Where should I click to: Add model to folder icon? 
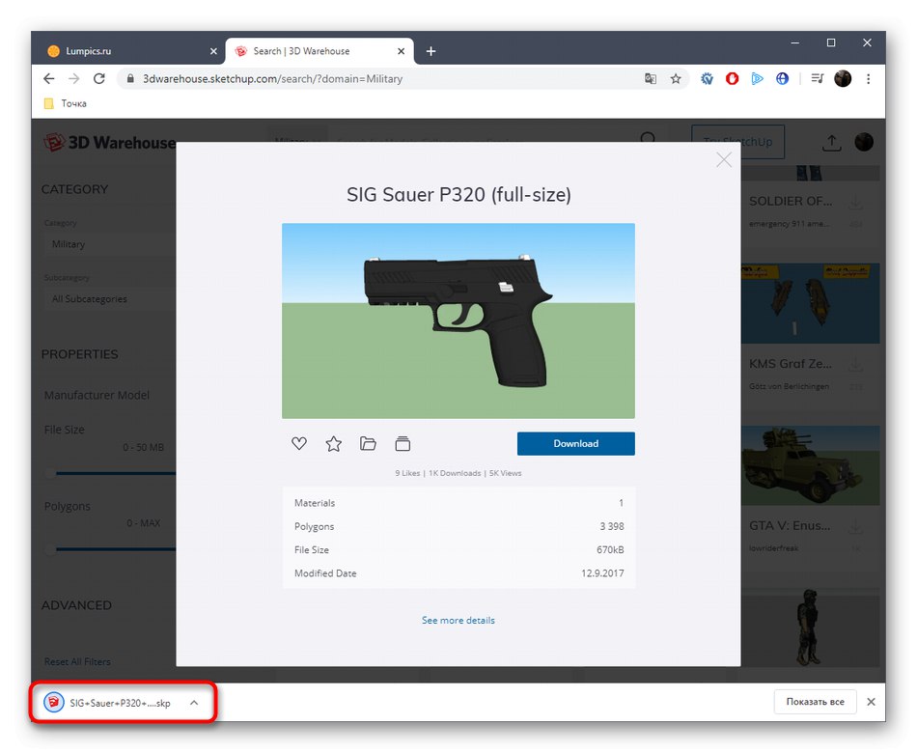pyautogui.click(x=368, y=443)
